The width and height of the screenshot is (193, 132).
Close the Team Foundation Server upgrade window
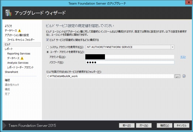(x=189, y=2)
